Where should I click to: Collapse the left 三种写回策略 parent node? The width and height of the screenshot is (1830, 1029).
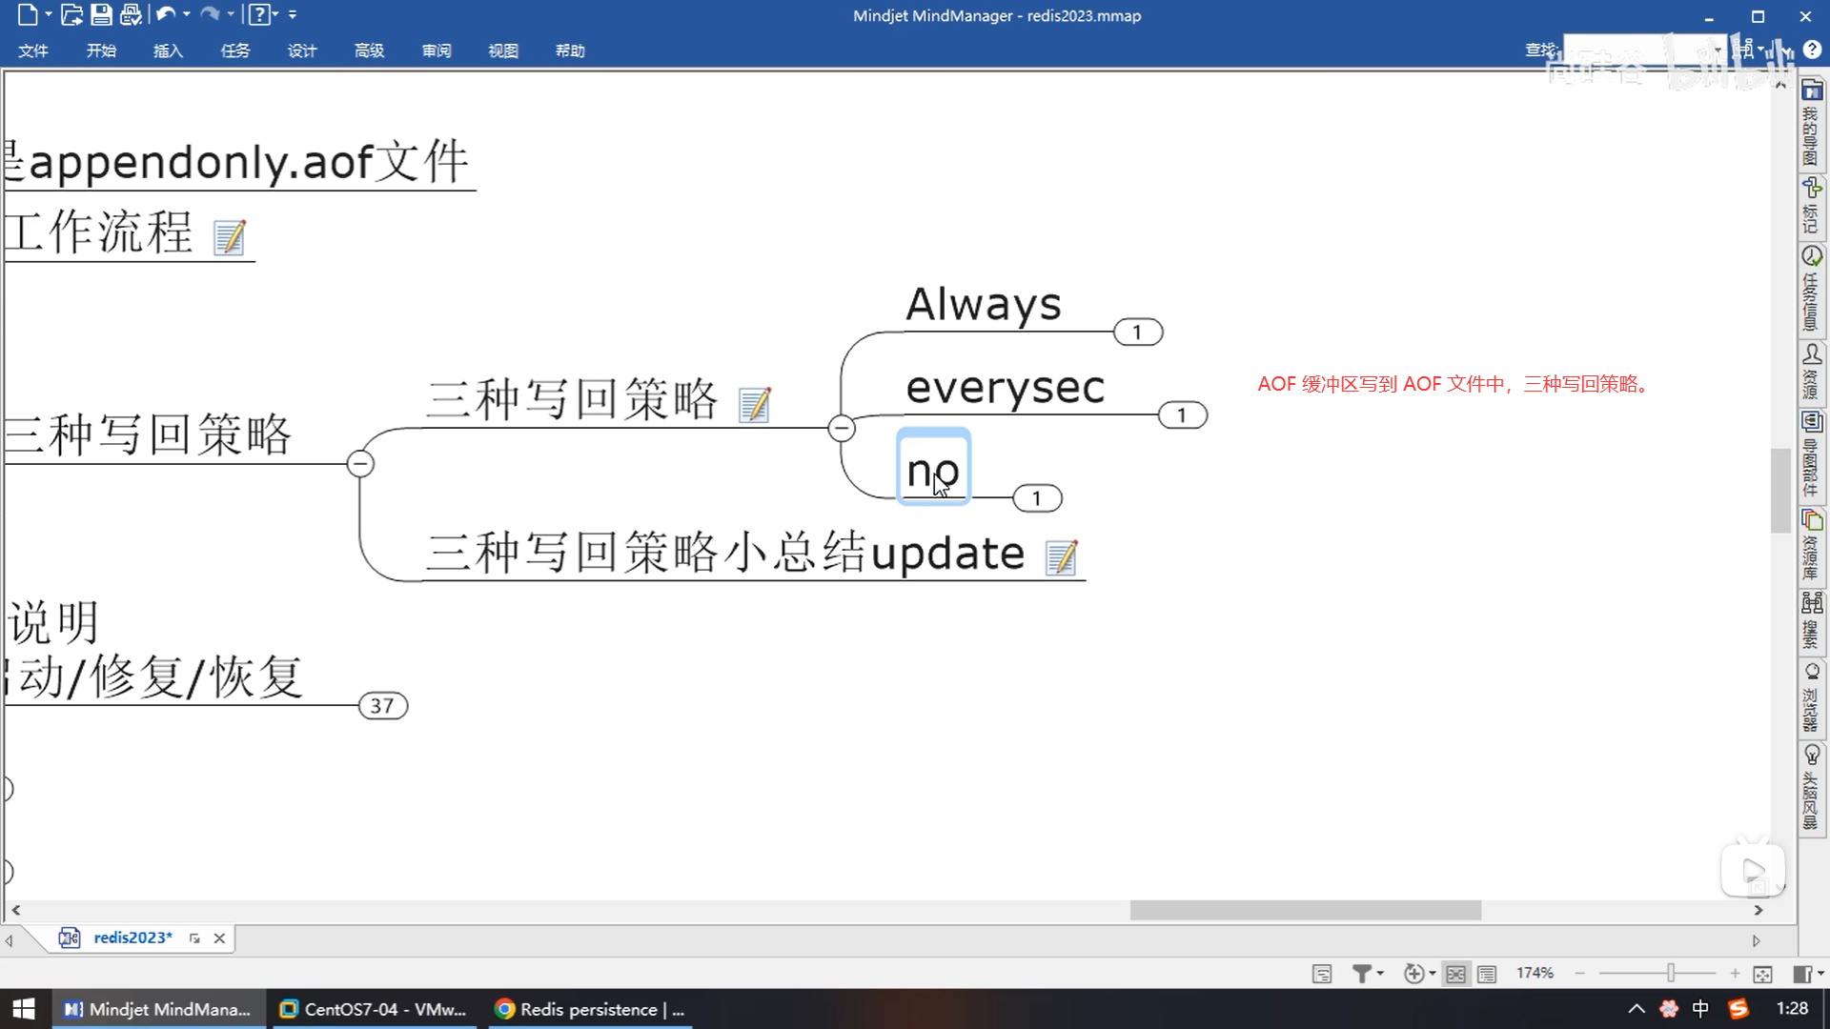click(360, 464)
